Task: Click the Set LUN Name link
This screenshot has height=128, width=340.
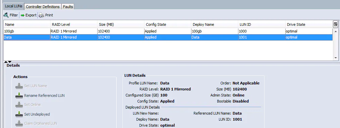Action: [36, 86]
